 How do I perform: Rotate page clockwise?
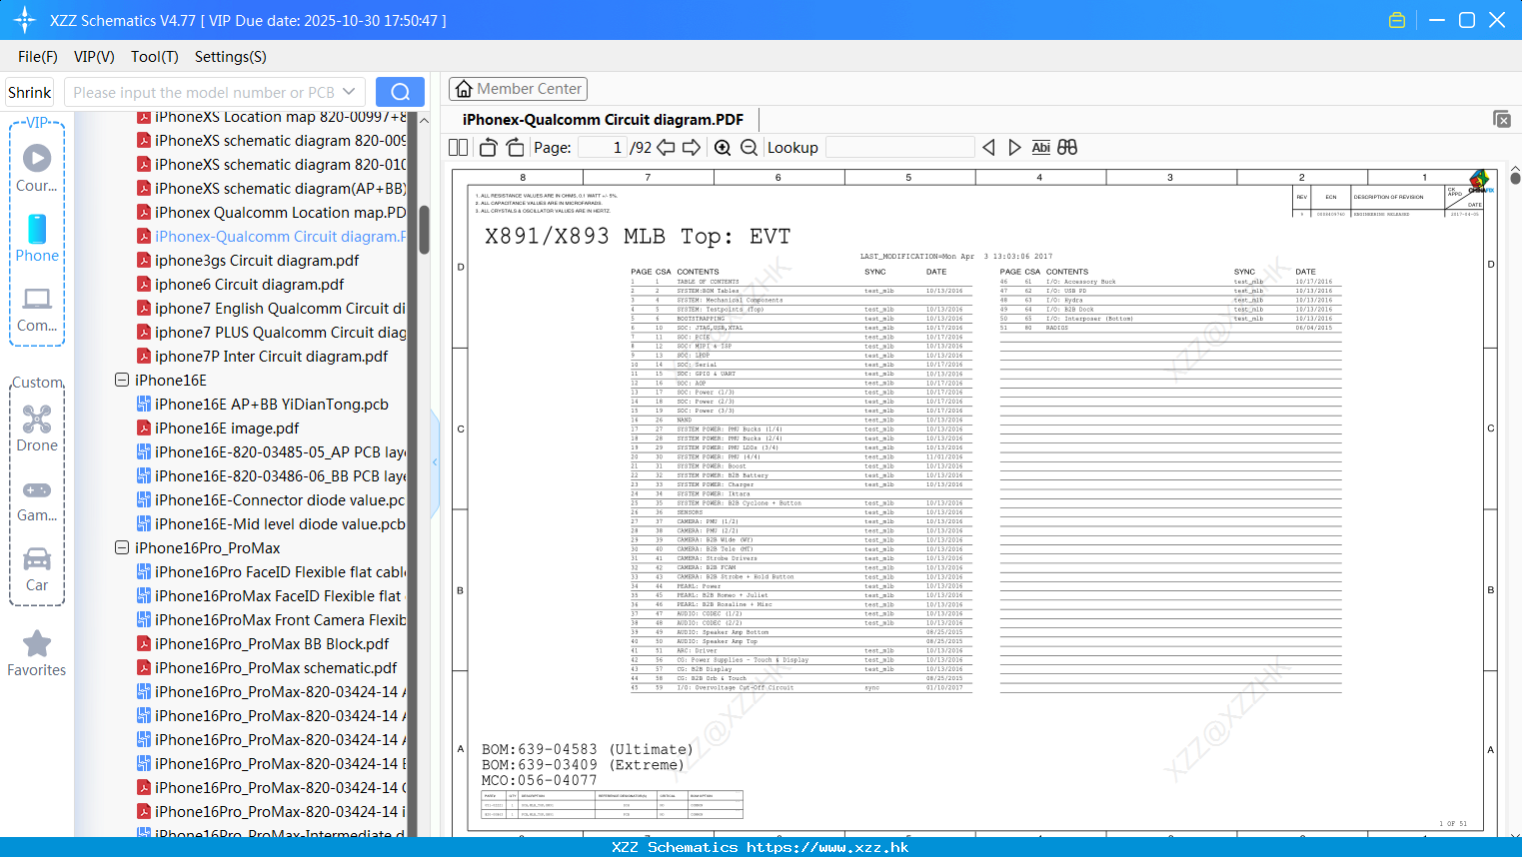[516, 148]
